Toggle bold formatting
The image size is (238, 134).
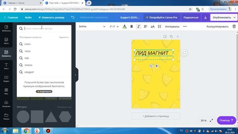click(132, 26)
